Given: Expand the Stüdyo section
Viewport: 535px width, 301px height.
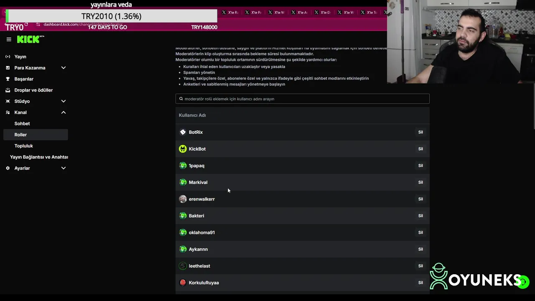Looking at the screenshot, I should 64,101.
